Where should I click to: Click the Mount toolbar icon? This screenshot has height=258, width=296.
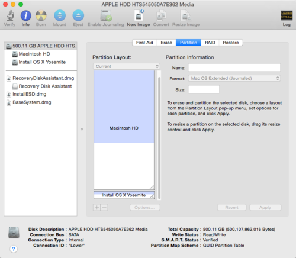point(60,15)
